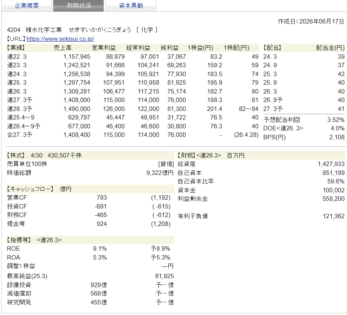347x315 pixels.
Task: Click 設備投資 value 929億
Action: coord(99,285)
